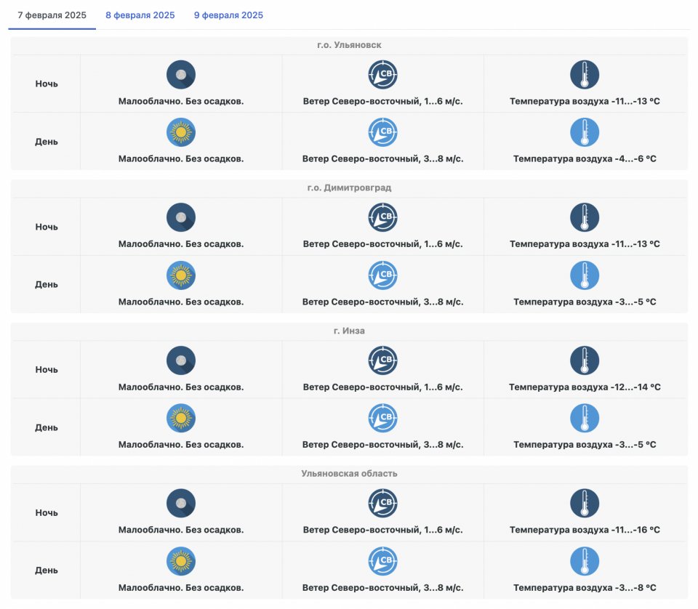Click Ульяновск day temperature text -4...-6 °C
This screenshot has height=609, width=698.
tap(585, 158)
